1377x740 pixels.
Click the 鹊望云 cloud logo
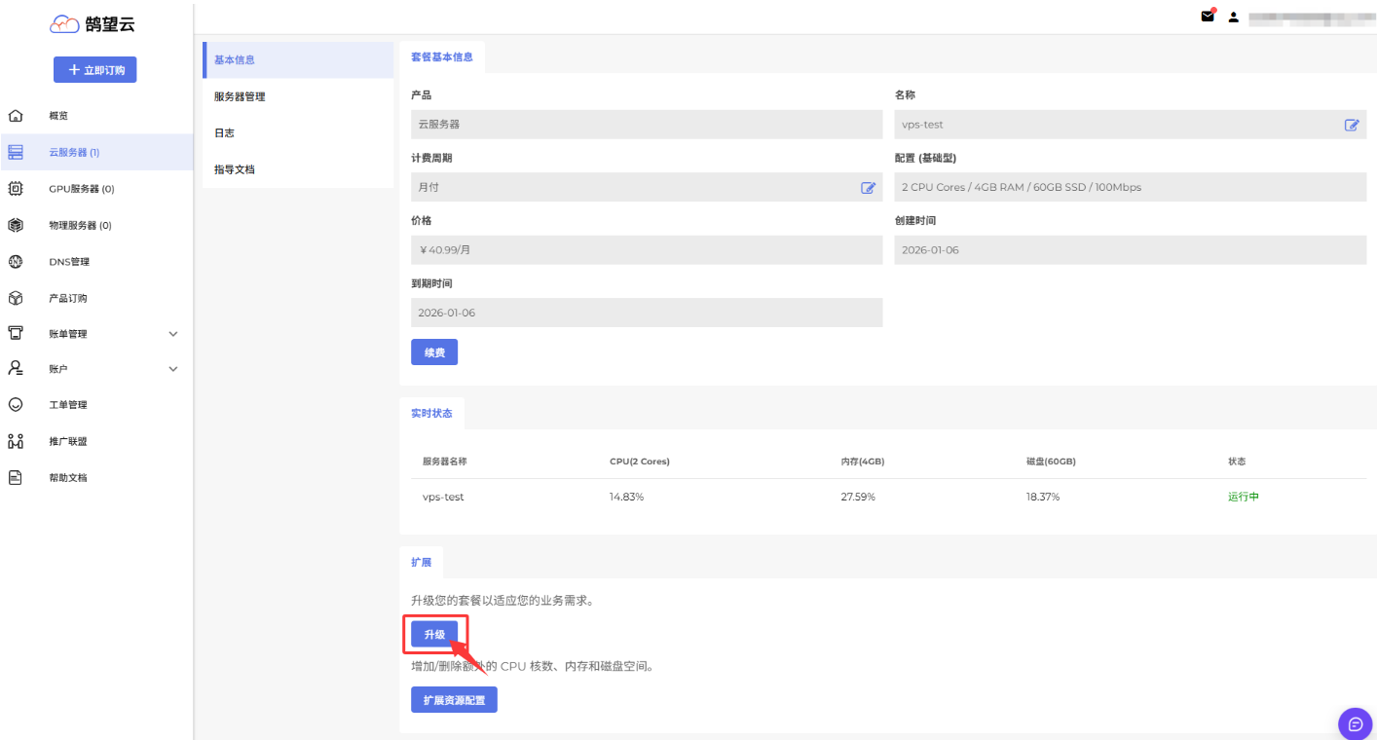pos(63,24)
